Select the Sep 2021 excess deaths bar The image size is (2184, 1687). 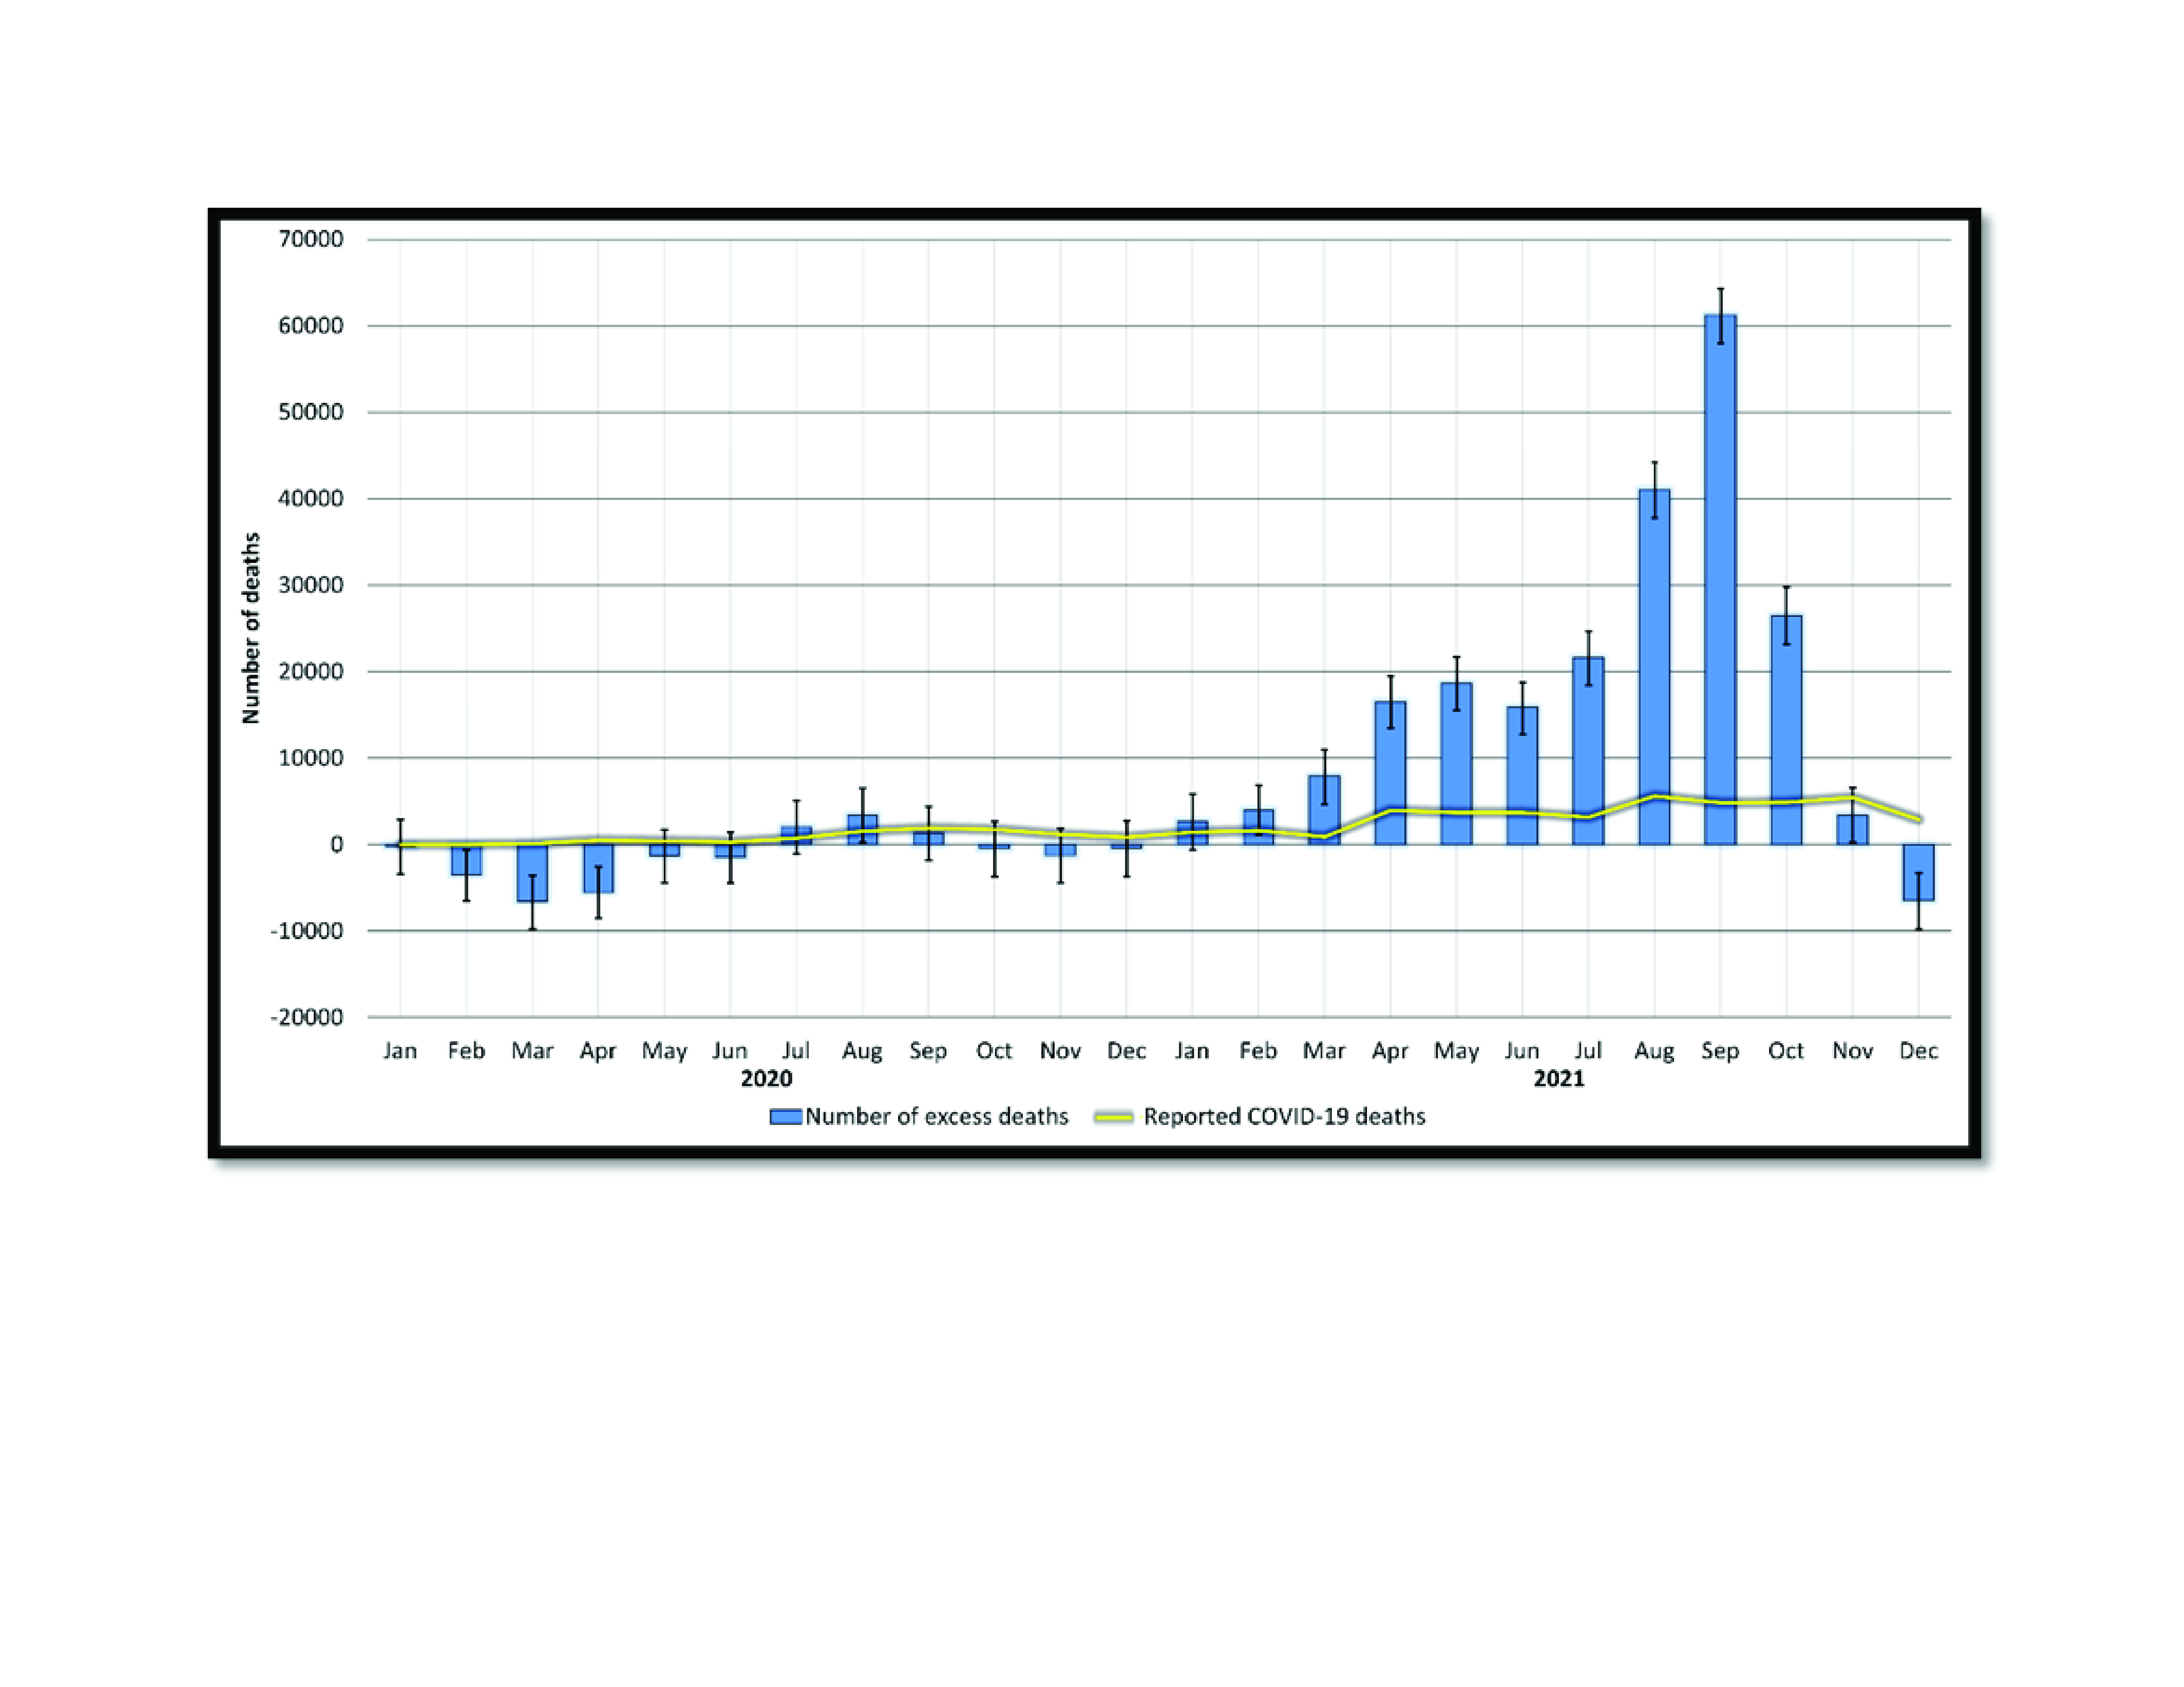[1720, 580]
